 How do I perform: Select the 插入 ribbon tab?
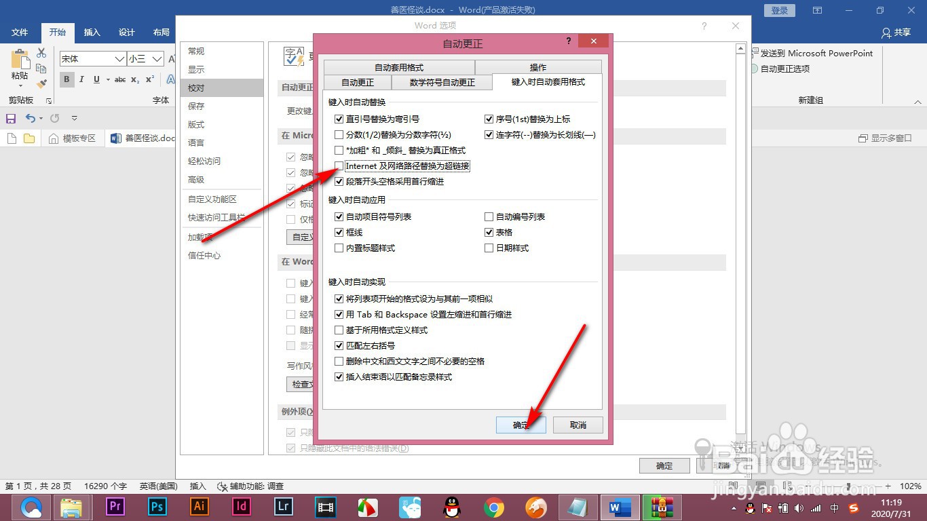point(92,32)
